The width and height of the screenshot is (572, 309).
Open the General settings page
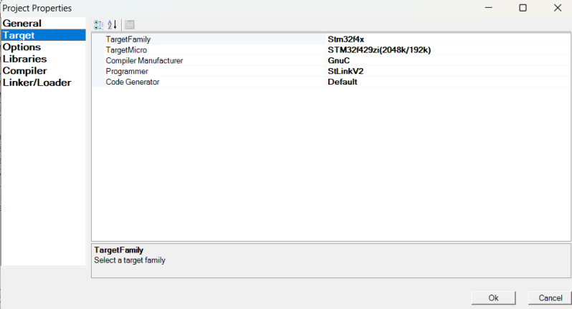[22, 23]
